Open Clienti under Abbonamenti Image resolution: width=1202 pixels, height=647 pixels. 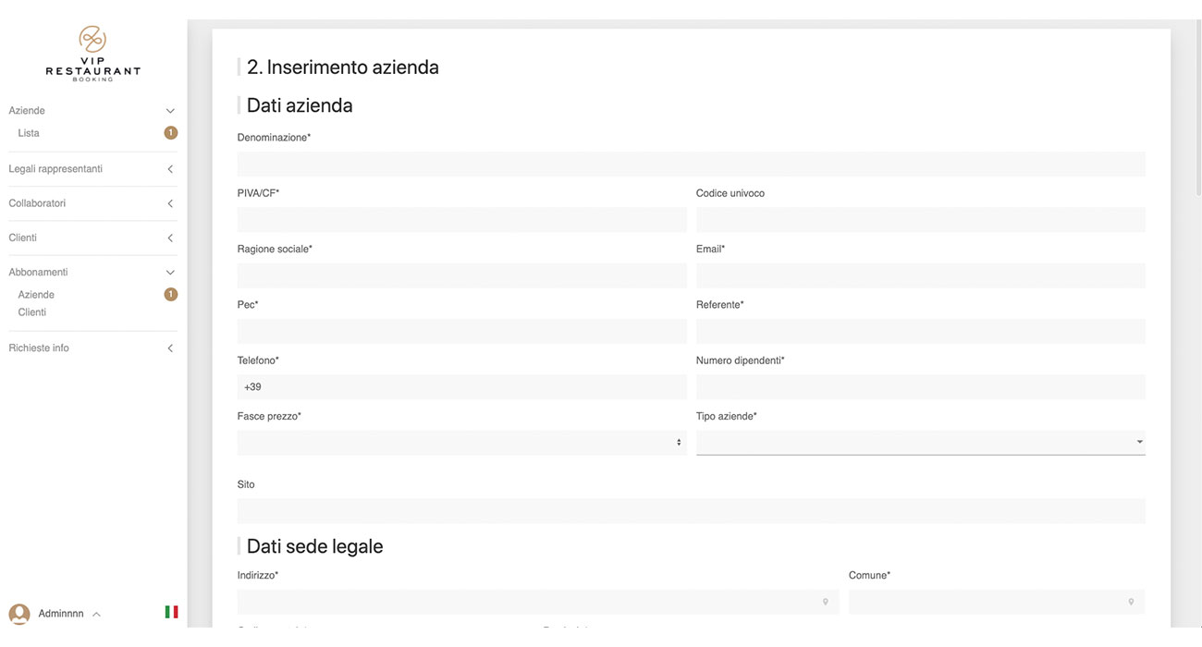(x=32, y=312)
